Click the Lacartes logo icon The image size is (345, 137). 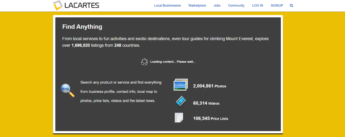point(58,5)
